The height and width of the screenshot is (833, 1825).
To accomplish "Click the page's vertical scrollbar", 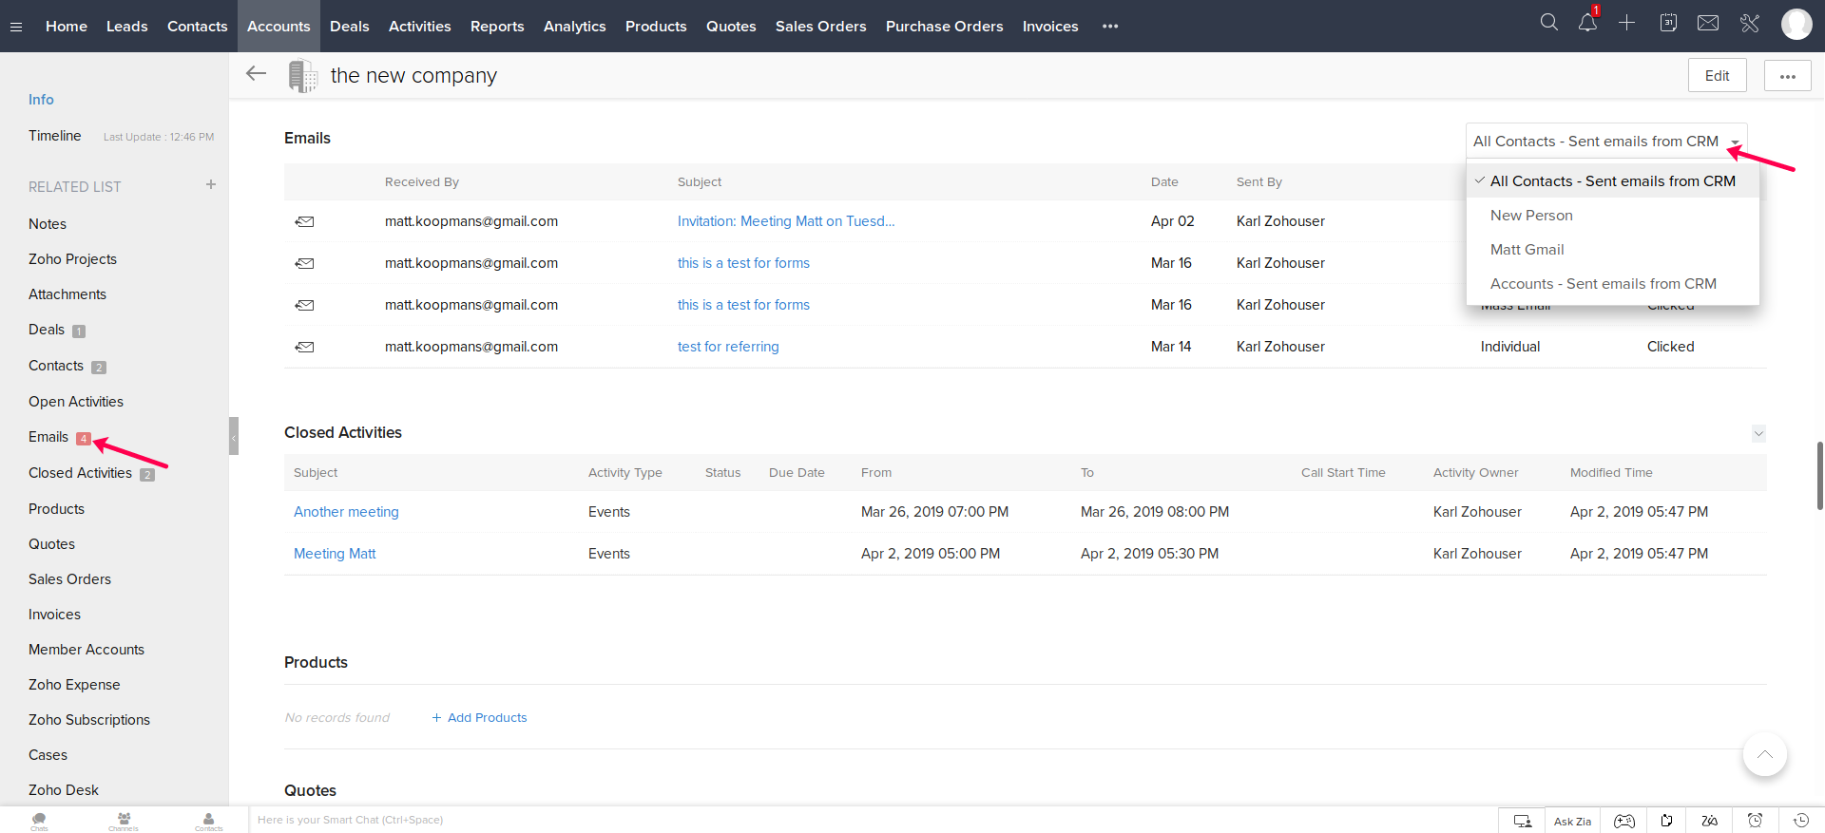I will click(1819, 476).
